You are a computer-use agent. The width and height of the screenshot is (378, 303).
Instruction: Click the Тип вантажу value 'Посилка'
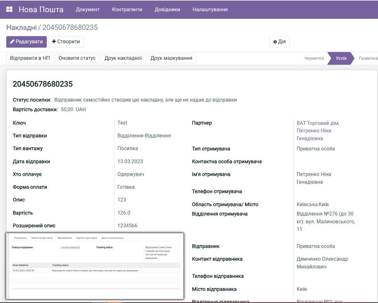127,149
